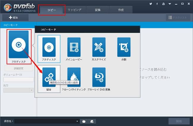The height and width of the screenshot is (126, 193).
Task: Click the large フルディスク mode switcher
Action: (x=19, y=47)
